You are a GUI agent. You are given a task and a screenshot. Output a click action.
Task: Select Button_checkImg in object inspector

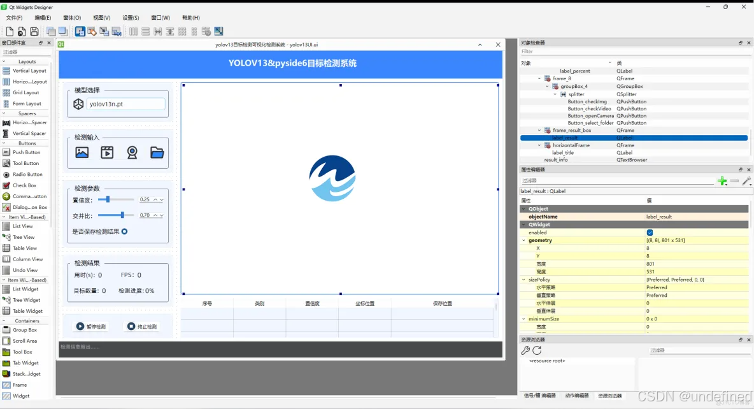pyautogui.click(x=587, y=101)
